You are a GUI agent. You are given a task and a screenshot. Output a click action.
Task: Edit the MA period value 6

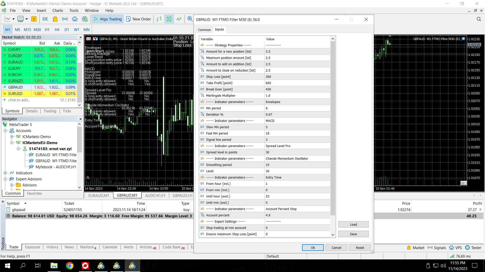pyautogui.click(x=297, y=108)
